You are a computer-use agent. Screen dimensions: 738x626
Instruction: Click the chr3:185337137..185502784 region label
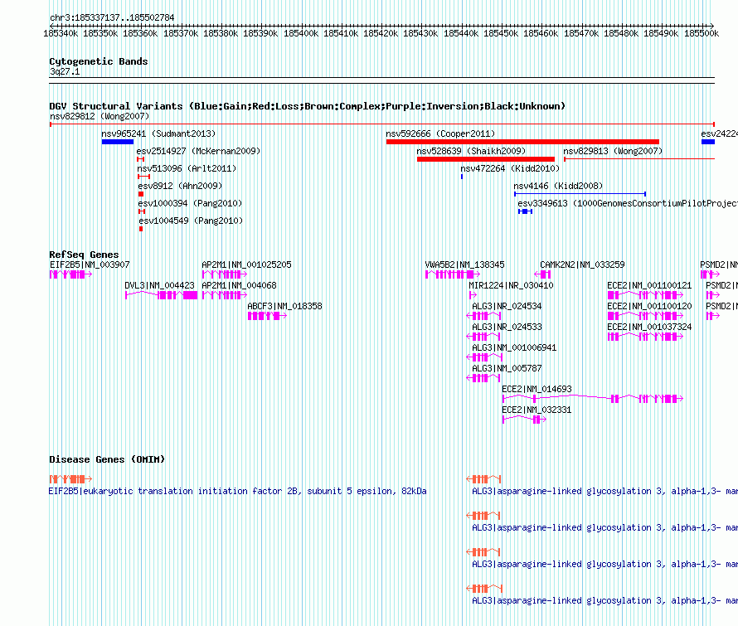coord(112,17)
